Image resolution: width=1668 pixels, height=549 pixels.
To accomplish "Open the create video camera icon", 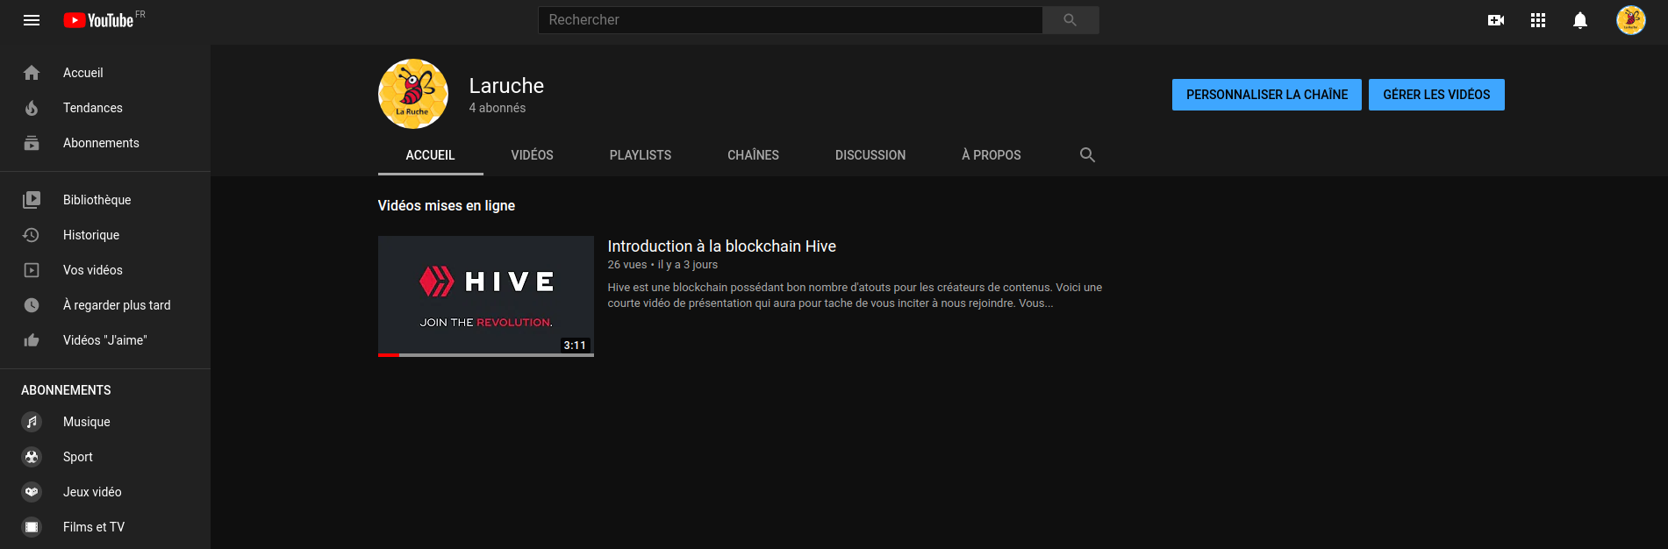I will pos(1496,20).
